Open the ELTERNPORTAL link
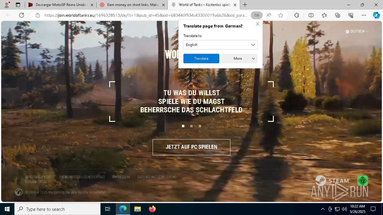Image resolution: width=383 pixels, height=215 pixels. coord(36,182)
